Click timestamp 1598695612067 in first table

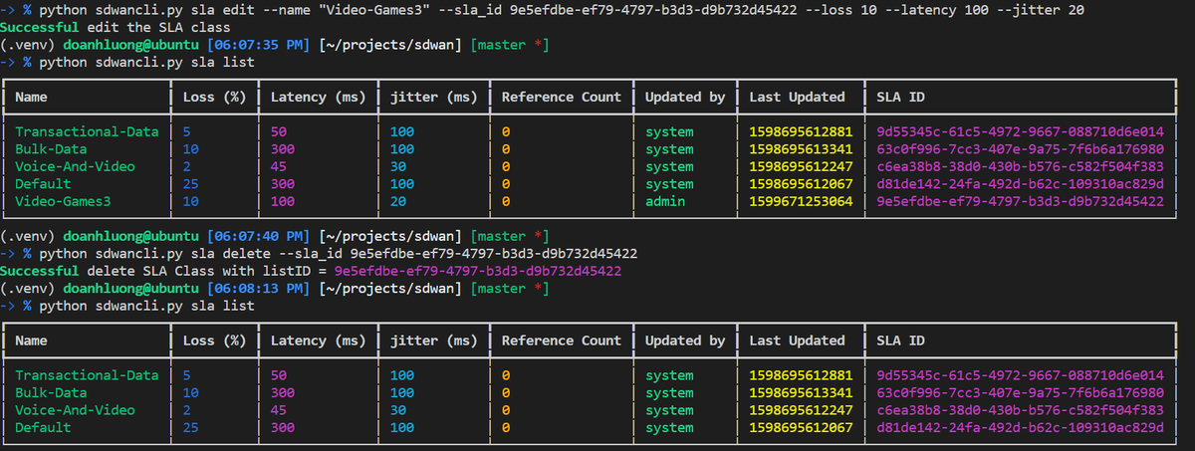point(801,184)
